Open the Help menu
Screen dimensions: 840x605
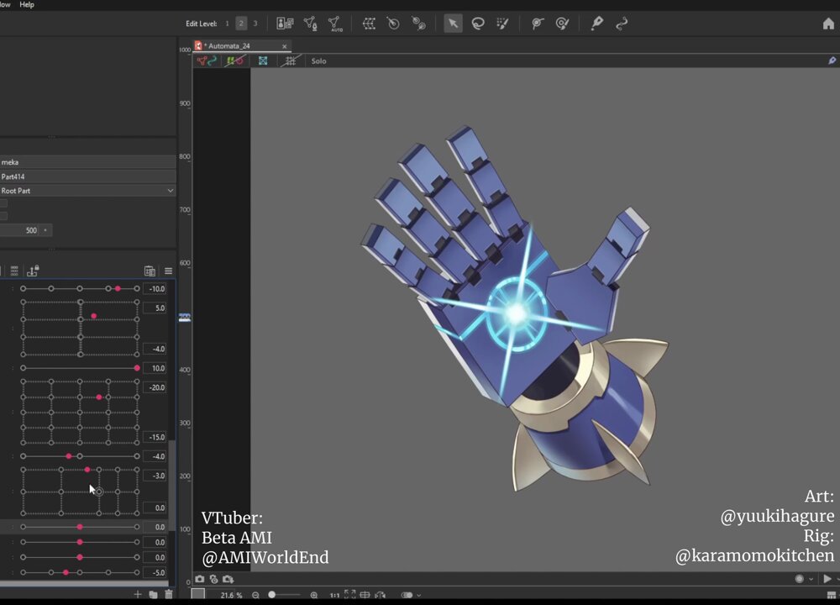click(x=26, y=4)
